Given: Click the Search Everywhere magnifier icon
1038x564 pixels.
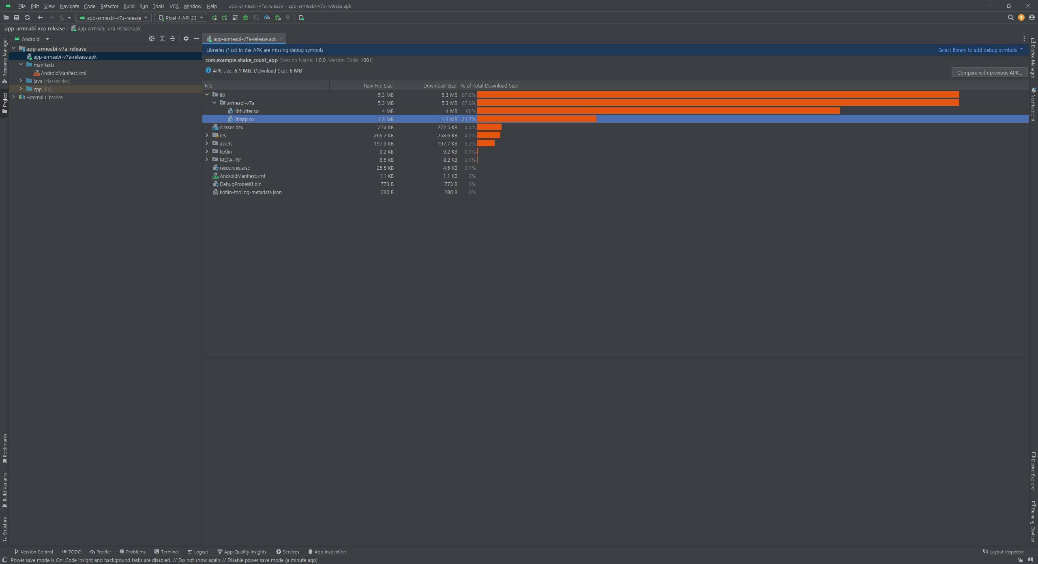Looking at the screenshot, I should pos(1010,17).
